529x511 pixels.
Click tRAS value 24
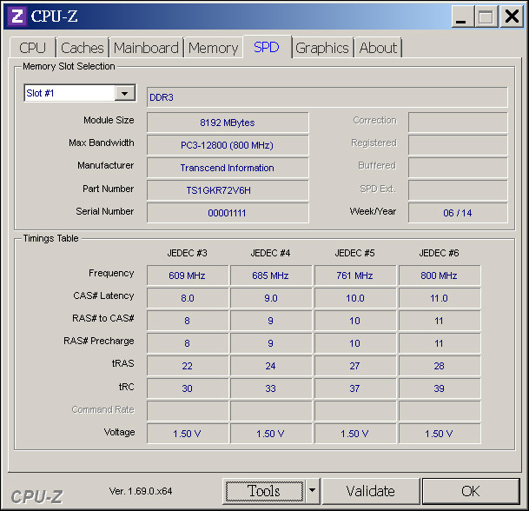click(x=271, y=366)
